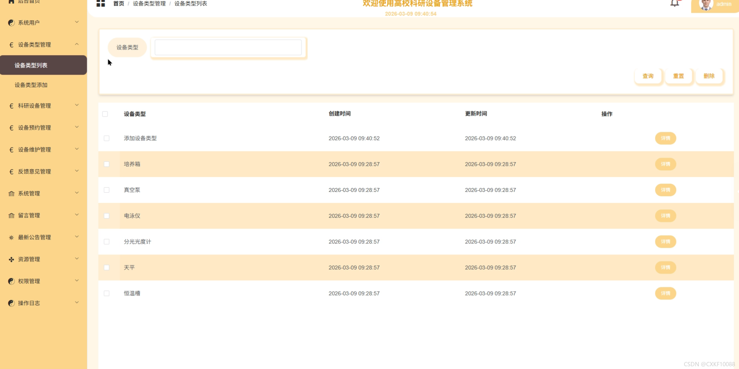Click the 留言管理 building icon
The image size is (739, 369).
11,215
